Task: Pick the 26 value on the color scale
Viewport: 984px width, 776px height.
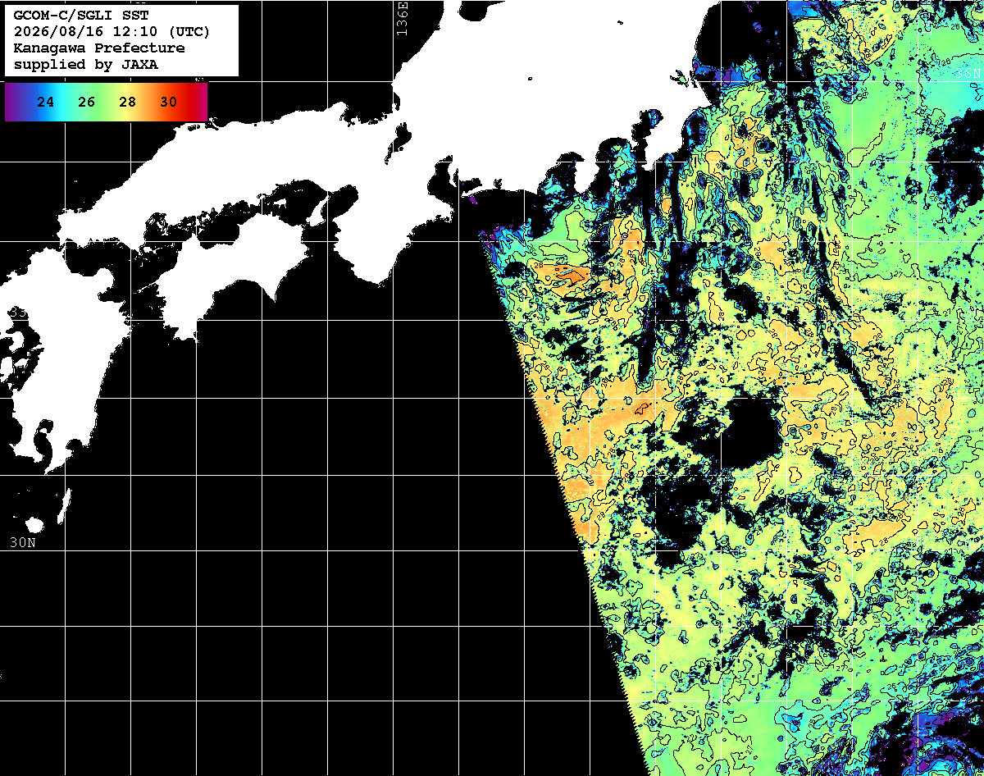Action: [x=87, y=103]
